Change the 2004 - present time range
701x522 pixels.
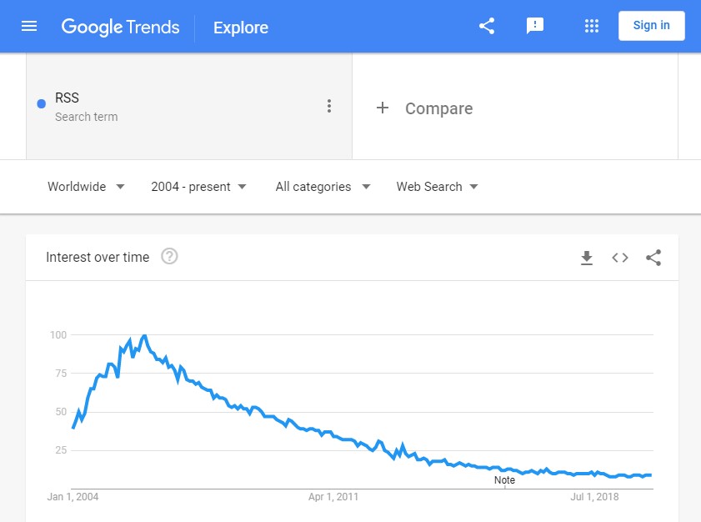[198, 187]
